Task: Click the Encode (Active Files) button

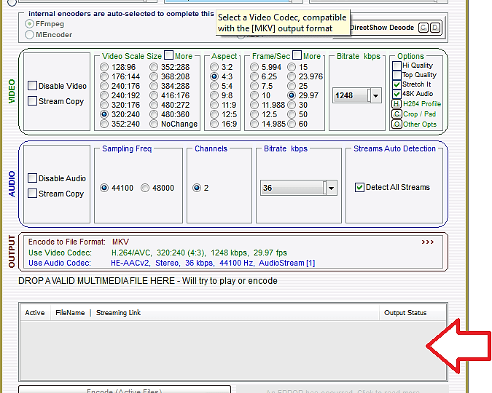Action: coord(125,389)
